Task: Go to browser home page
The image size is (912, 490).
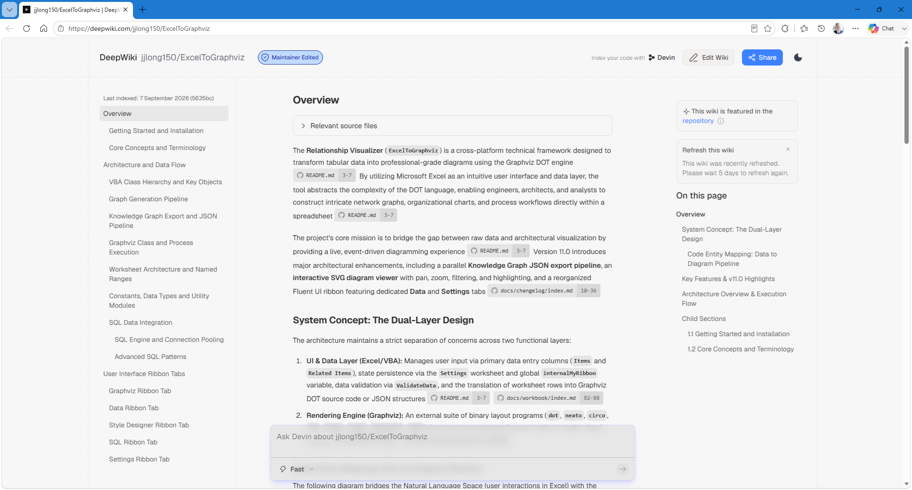Action: (x=44, y=28)
